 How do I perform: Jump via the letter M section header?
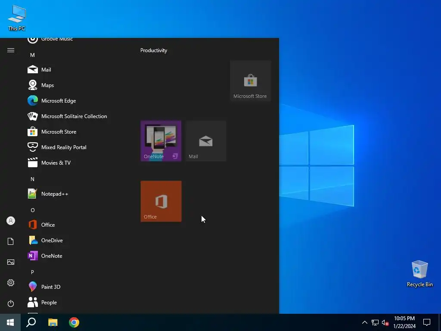pos(32,55)
